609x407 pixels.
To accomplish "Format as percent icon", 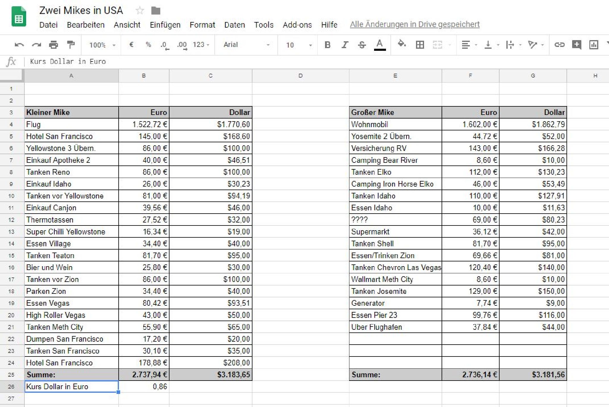I will tap(148, 45).
